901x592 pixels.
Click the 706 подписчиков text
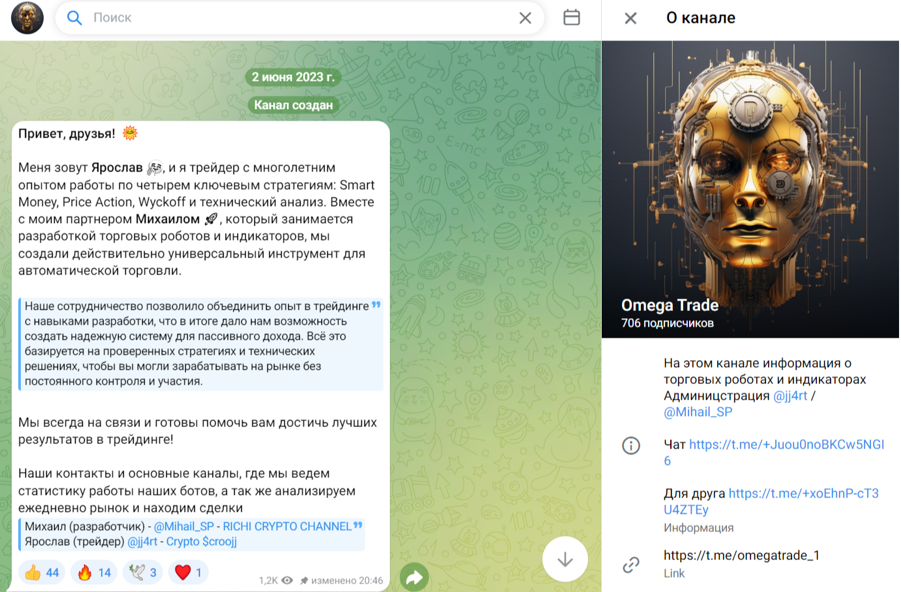pos(668,323)
